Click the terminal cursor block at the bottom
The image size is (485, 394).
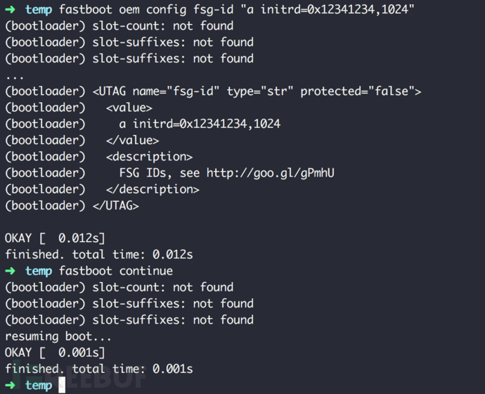coord(62,385)
